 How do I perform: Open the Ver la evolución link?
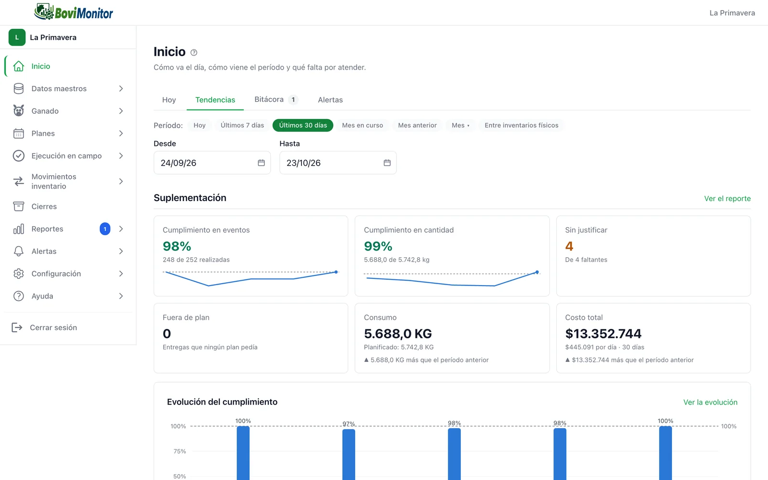click(x=710, y=402)
